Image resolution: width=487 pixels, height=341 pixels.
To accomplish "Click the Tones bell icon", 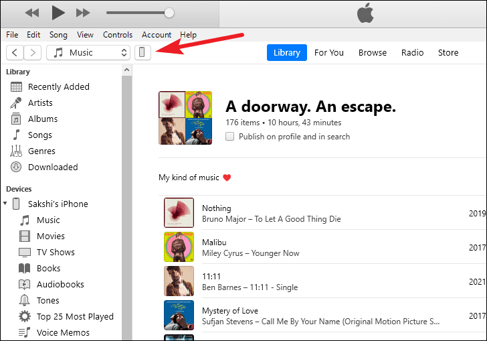I will coord(25,301).
